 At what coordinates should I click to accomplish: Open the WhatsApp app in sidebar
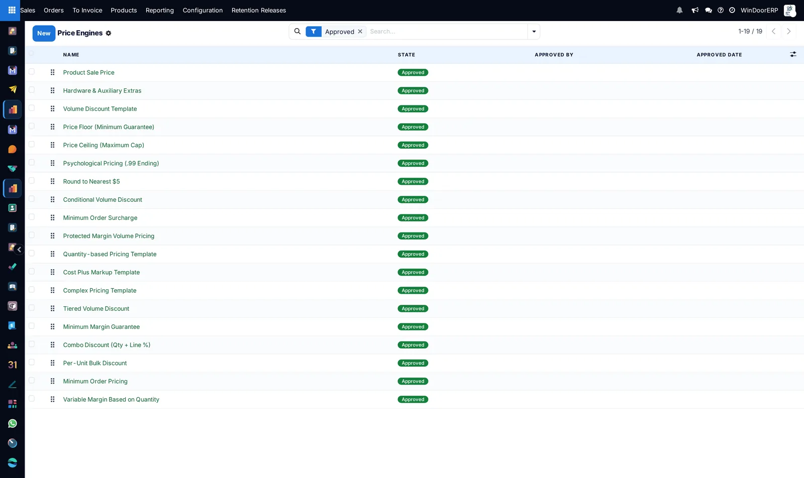pos(13,424)
